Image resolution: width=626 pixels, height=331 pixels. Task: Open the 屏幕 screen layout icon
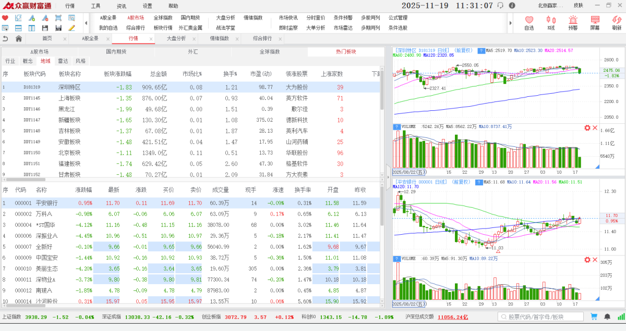pos(595,22)
